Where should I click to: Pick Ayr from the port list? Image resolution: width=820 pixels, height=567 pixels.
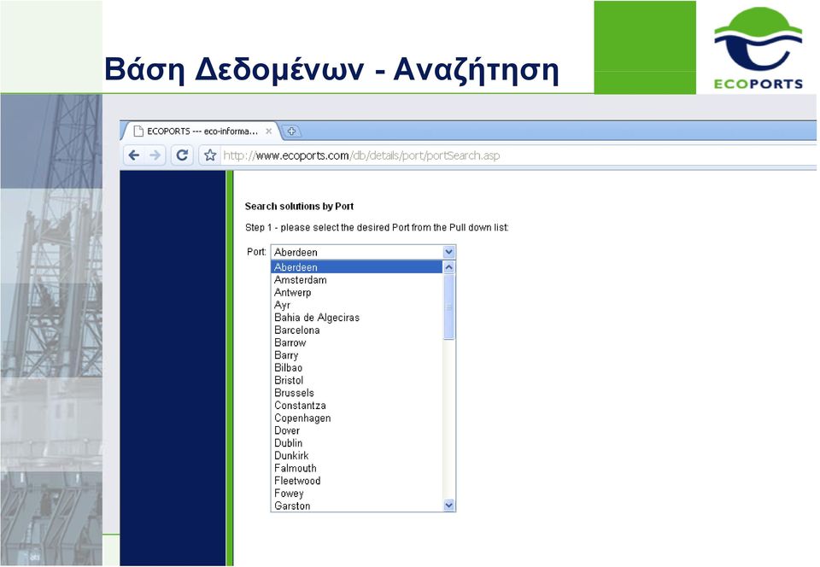coord(357,305)
